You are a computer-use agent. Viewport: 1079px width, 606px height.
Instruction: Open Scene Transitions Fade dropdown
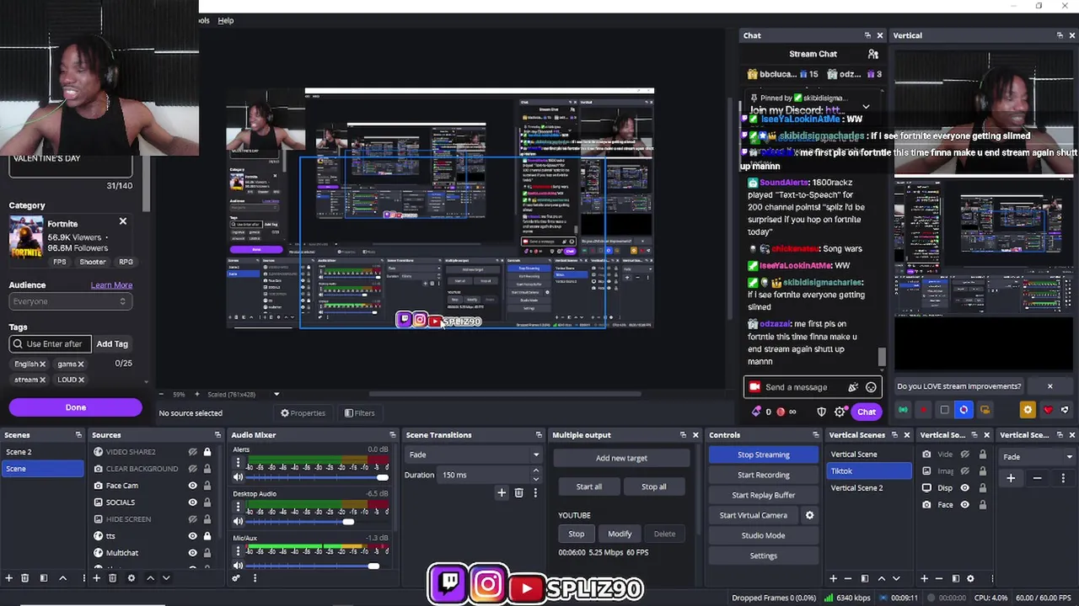(x=474, y=454)
